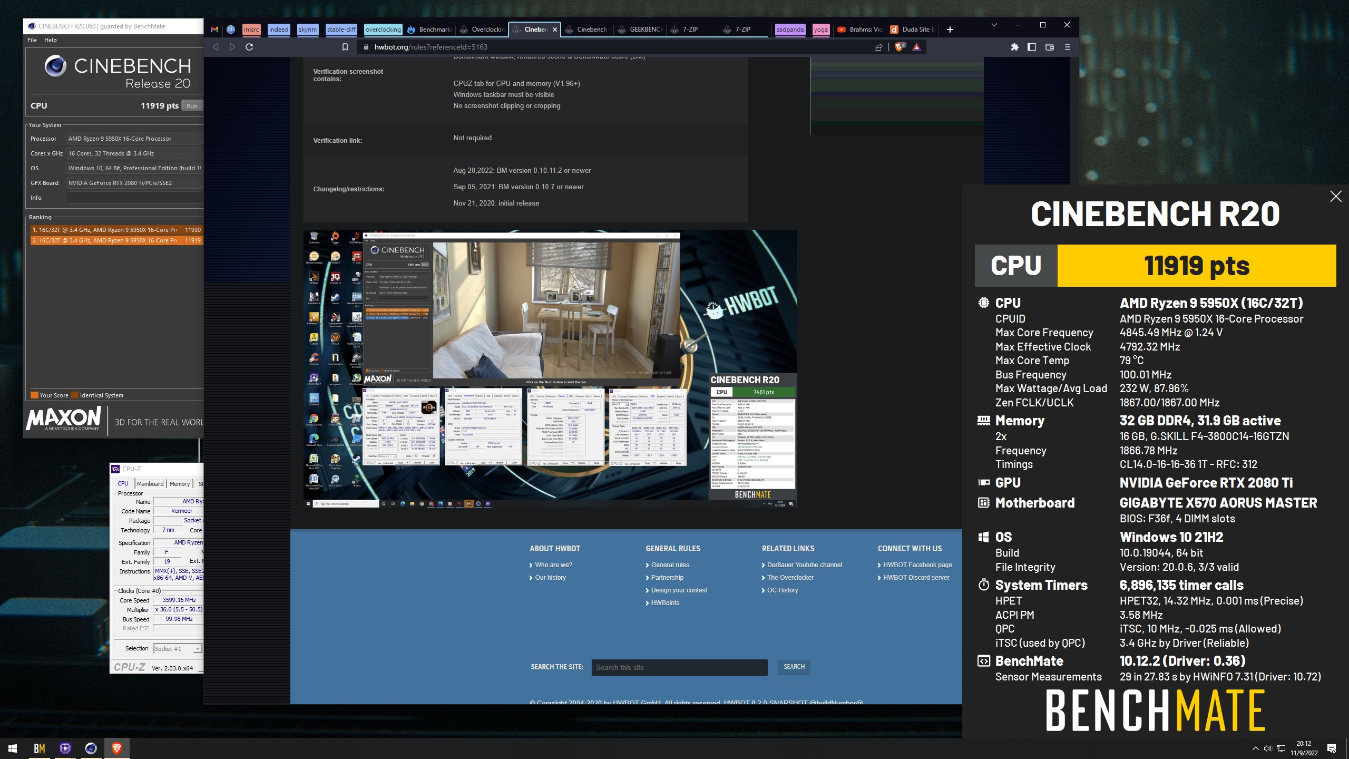This screenshot has width=1349, height=759.
Task: Open the browser tab search chevron
Action: 994,25
